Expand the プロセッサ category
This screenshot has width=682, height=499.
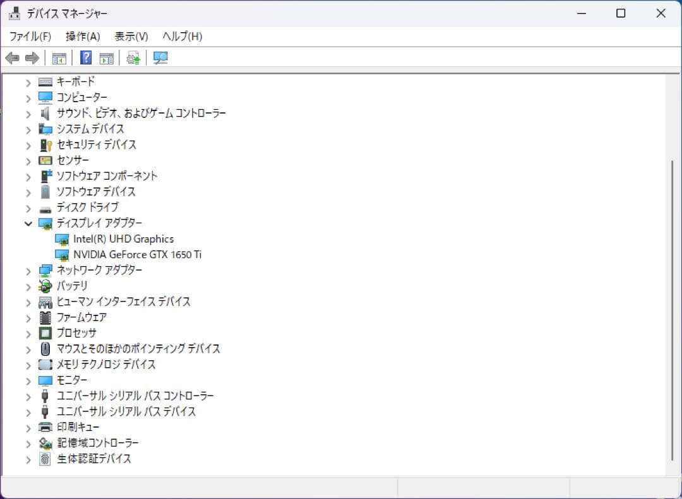(28, 332)
